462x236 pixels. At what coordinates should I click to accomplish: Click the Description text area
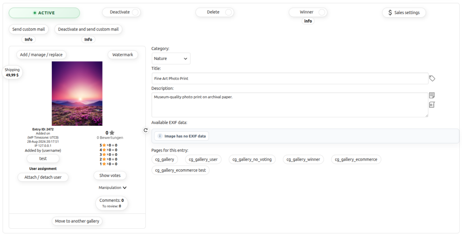point(290,105)
